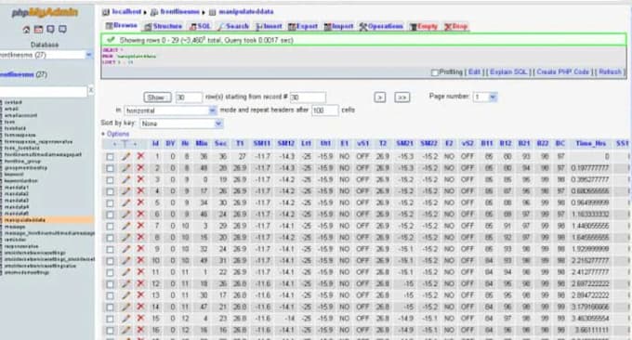This screenshot has width=632, height=340.
Task: Enable the Profiling checkbox
Action: pyautogui.click(x=435, y=72)
